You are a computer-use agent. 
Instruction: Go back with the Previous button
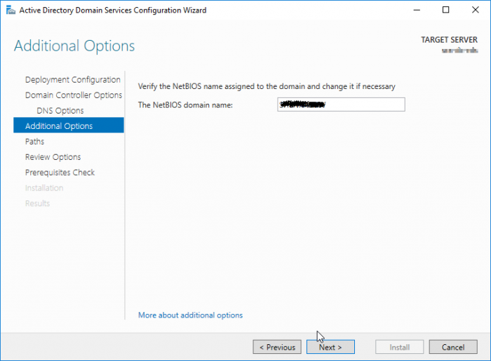tap(277, 347)
